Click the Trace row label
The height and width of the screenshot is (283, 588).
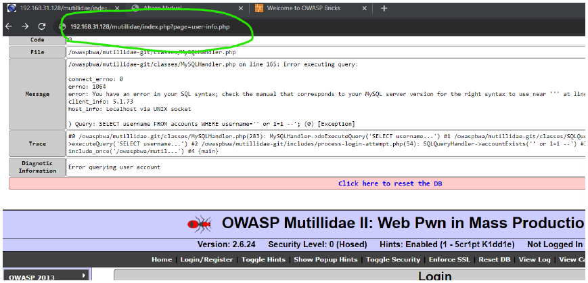[37, 144]
